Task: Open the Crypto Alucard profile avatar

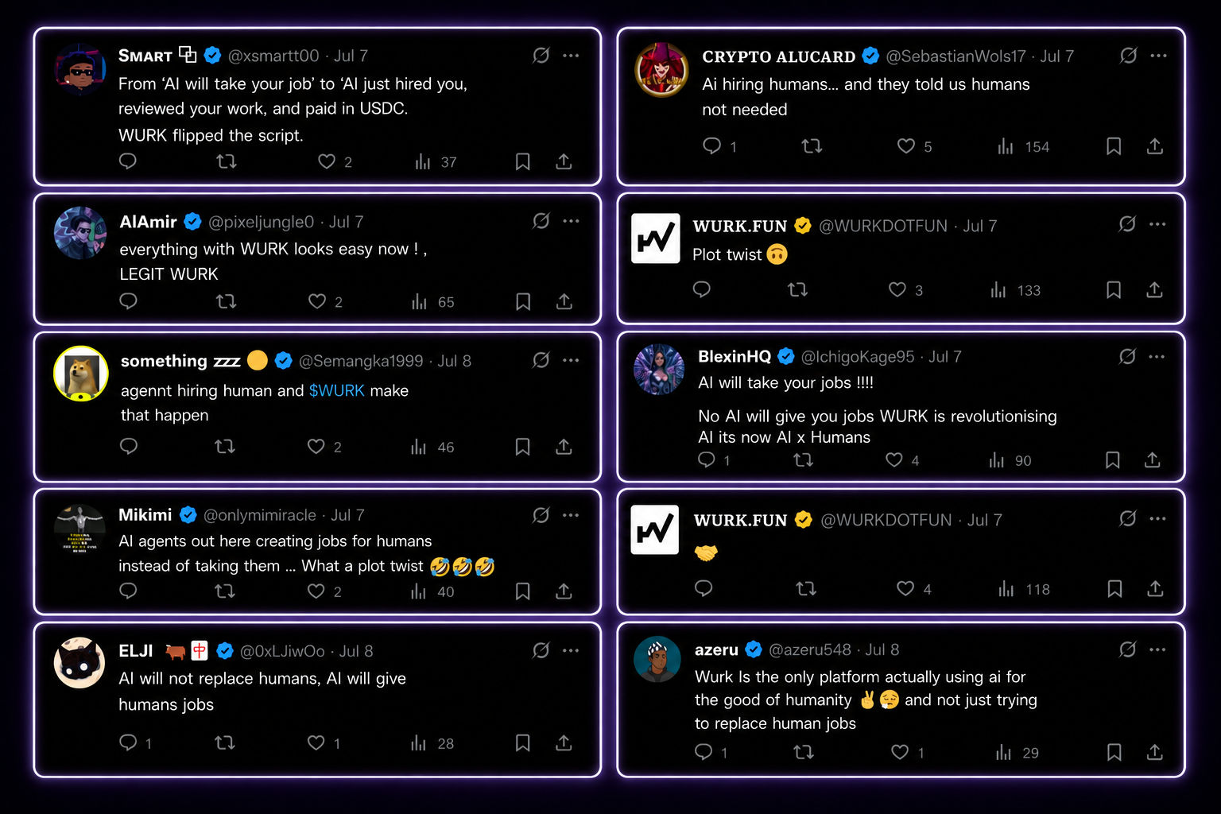Action: click(661, 69)
